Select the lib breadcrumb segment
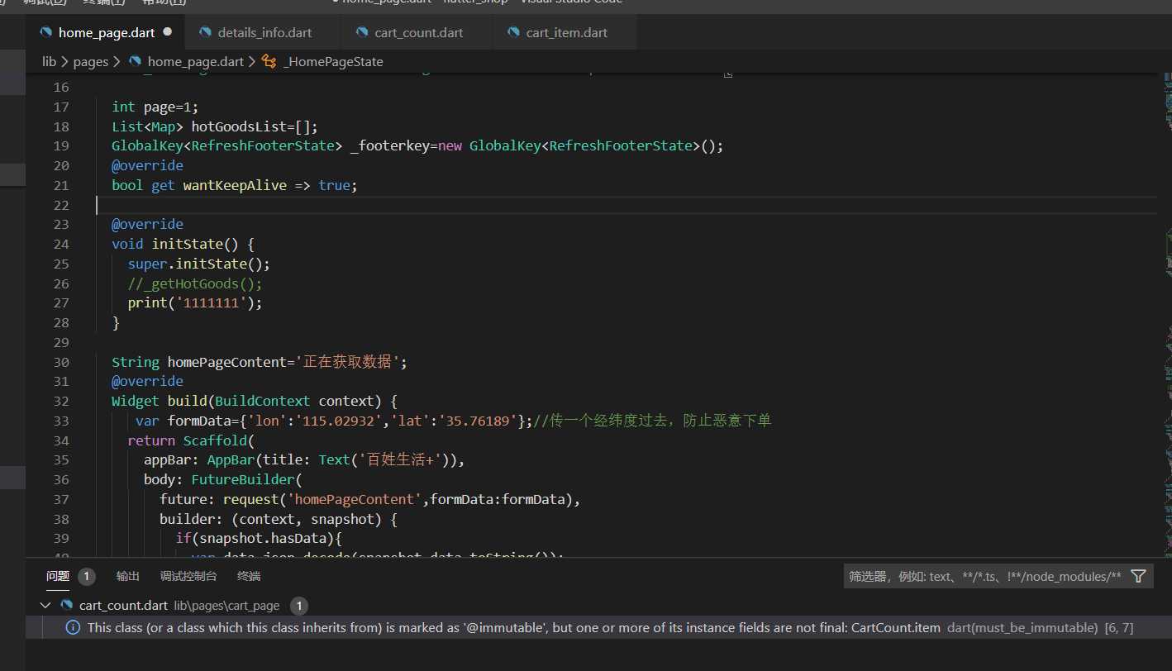 point(50,61)
